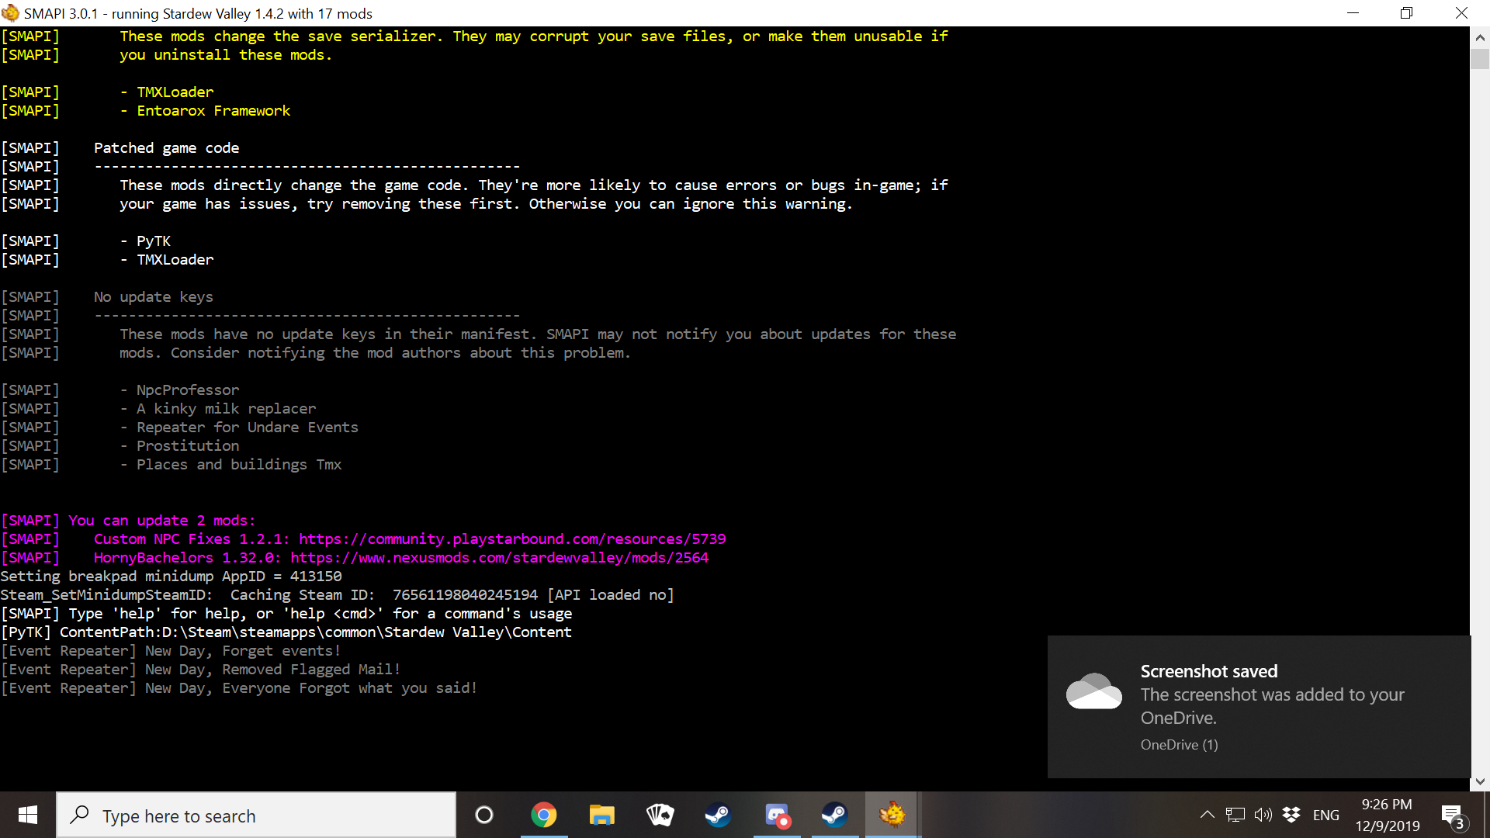This screenshot has height=838, width=1490.
Task: Click 'Patched game code' heading text
Action: point(166,147)
